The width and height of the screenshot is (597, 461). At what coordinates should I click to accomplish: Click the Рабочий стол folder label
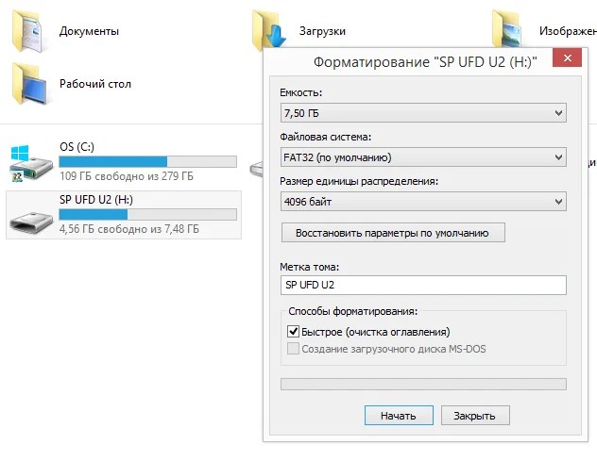click(95, 84)
